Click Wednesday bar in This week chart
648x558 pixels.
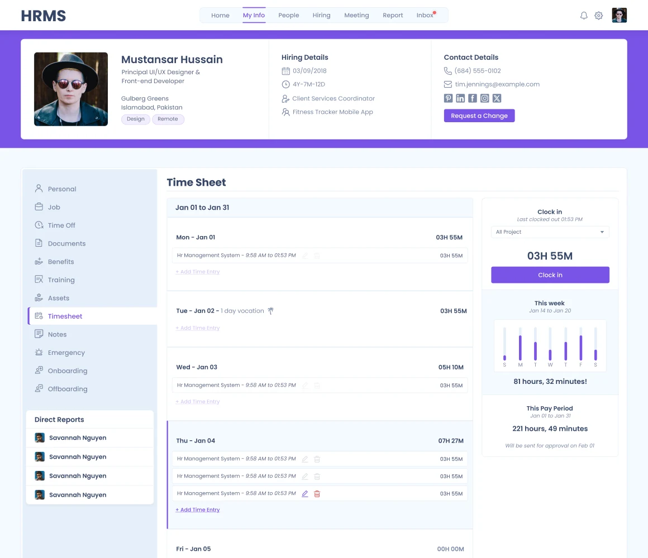tap(550, 344)
